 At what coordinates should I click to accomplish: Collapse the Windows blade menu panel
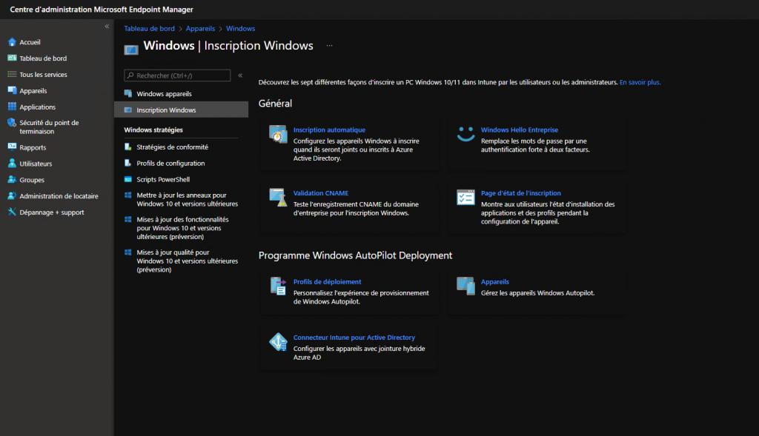pyautogui.click(x=240, y=76)
